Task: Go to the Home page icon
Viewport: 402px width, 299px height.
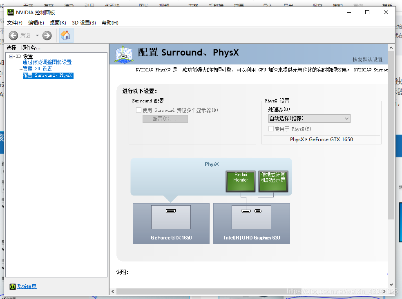Action: 65,35
